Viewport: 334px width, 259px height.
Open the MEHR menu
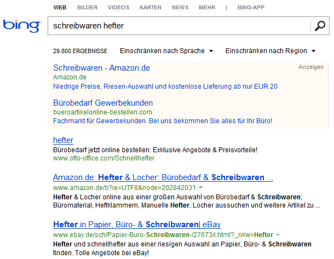pos(207,8)
